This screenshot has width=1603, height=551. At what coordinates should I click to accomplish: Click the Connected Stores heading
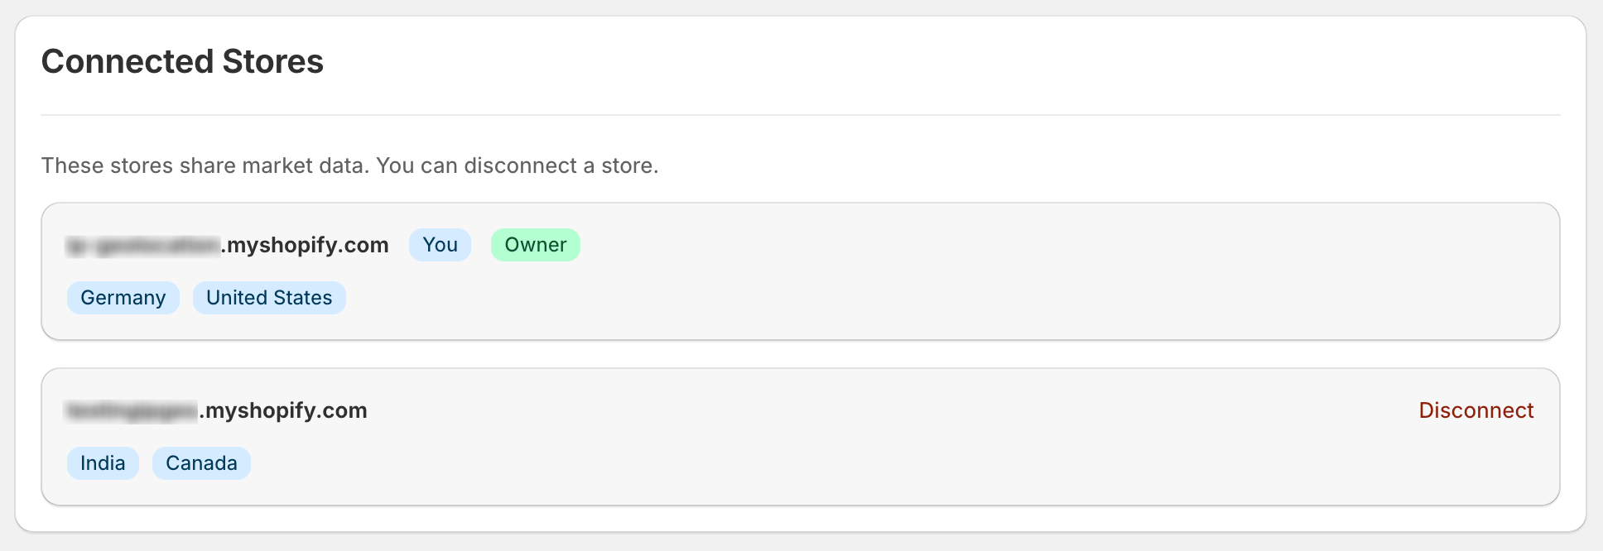pos(183,61)
